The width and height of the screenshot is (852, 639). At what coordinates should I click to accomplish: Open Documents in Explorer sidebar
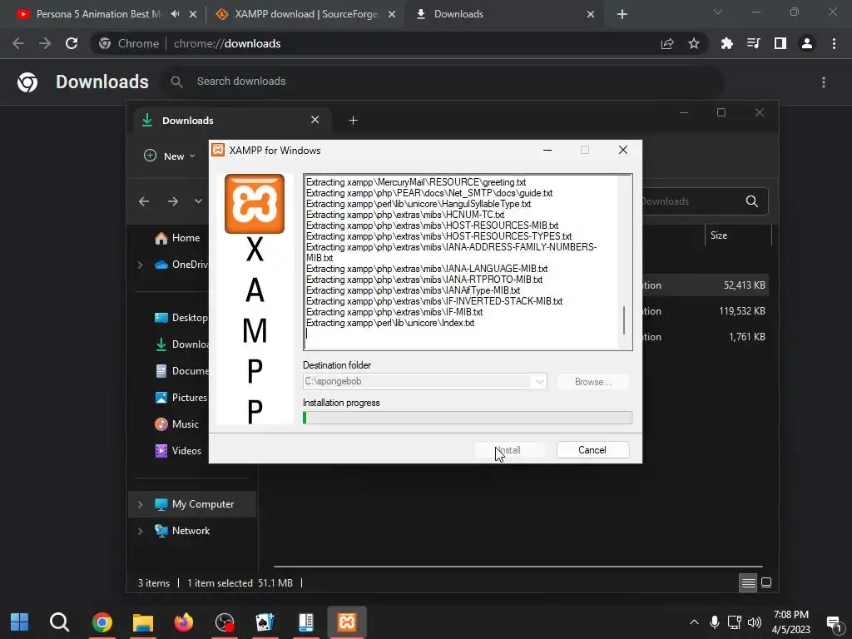point(181,371)
